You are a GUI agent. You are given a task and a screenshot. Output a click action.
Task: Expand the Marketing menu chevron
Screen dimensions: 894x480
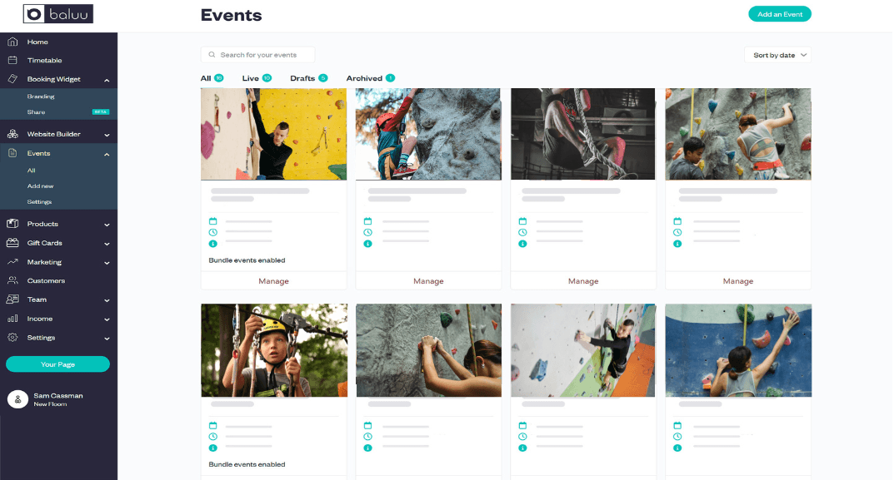[107, 263]
